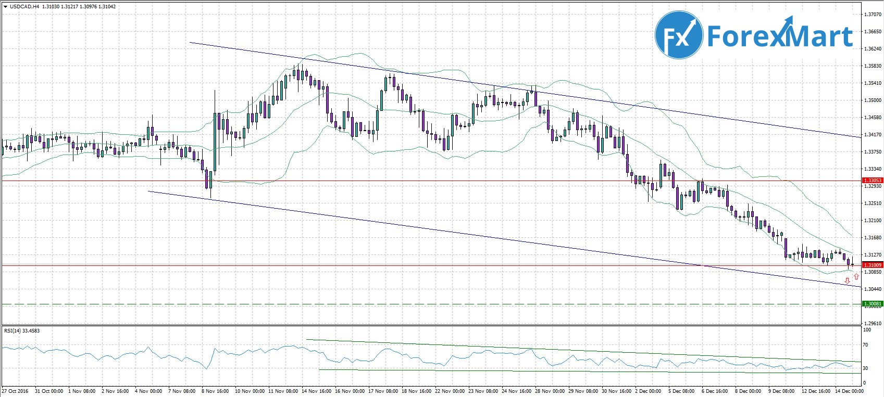The width and height of the screenshot is (884, 397).
Task: Click the RSI scale value 100
Action: point(867,330)
